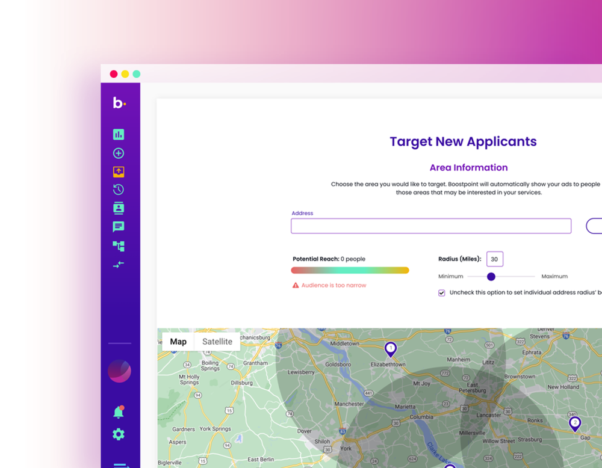Click the merge arrows sidebar icon
602x468 pixels.
pos(118,264)
